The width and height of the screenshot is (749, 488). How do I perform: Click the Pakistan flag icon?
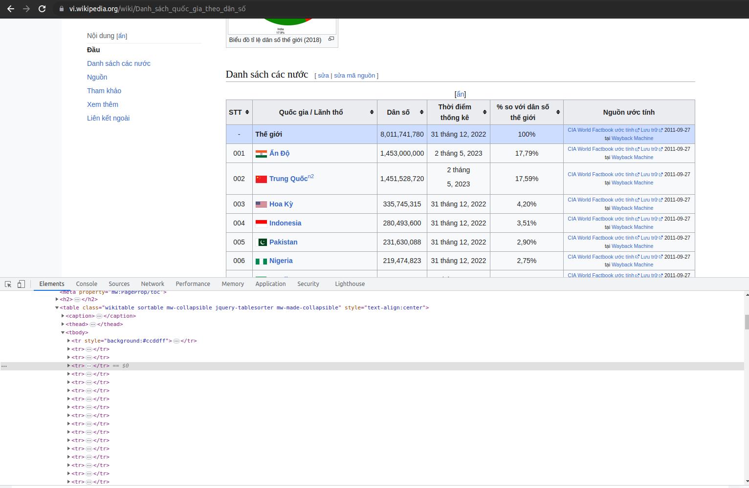tap(262, 243)
